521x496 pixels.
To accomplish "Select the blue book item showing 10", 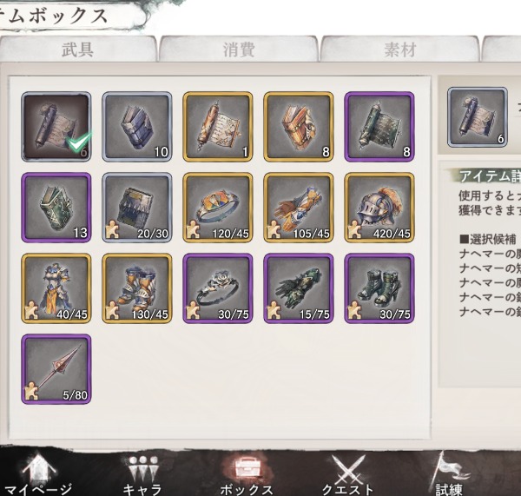I will click(x=137, y=127).
